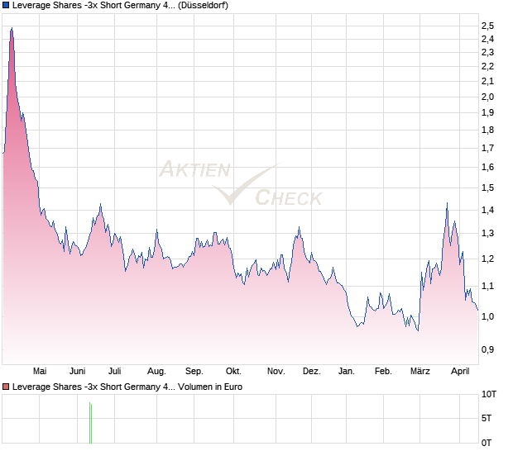Click the 'Jan.' month axis label
Screen dimensions: 513x451
(x=347, y=372)
